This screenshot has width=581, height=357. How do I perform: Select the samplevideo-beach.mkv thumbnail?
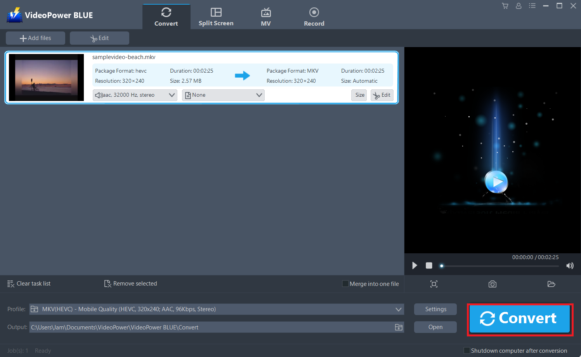[x=46, y=77]
